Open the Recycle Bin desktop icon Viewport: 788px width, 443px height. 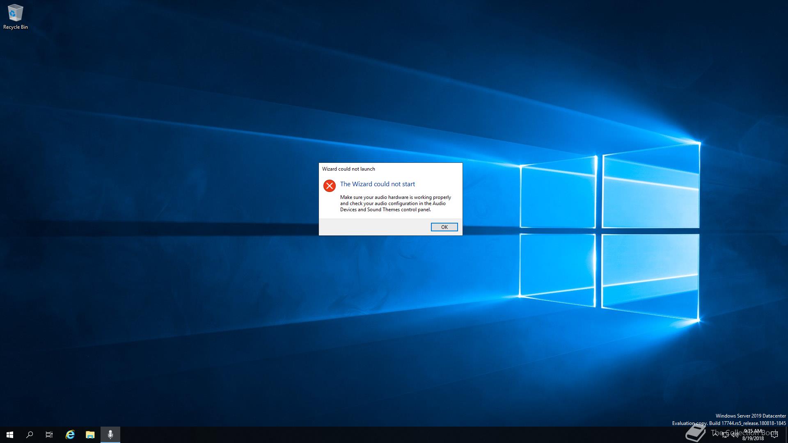16,17
